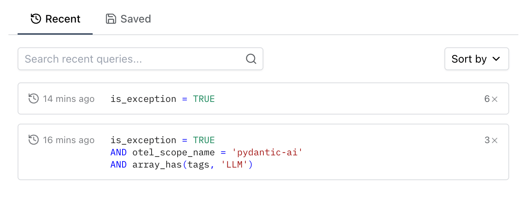This screenshot has height=200, width=526.
Task: Click the floppy disk icon on Saved tab
Action: point(111,19)
